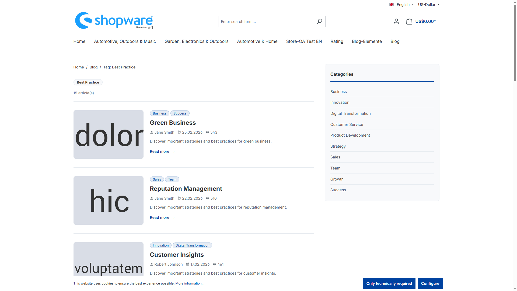Open the Customer Insights article title
The height and width of the screenshot is (291, 517).
(177, 255)
